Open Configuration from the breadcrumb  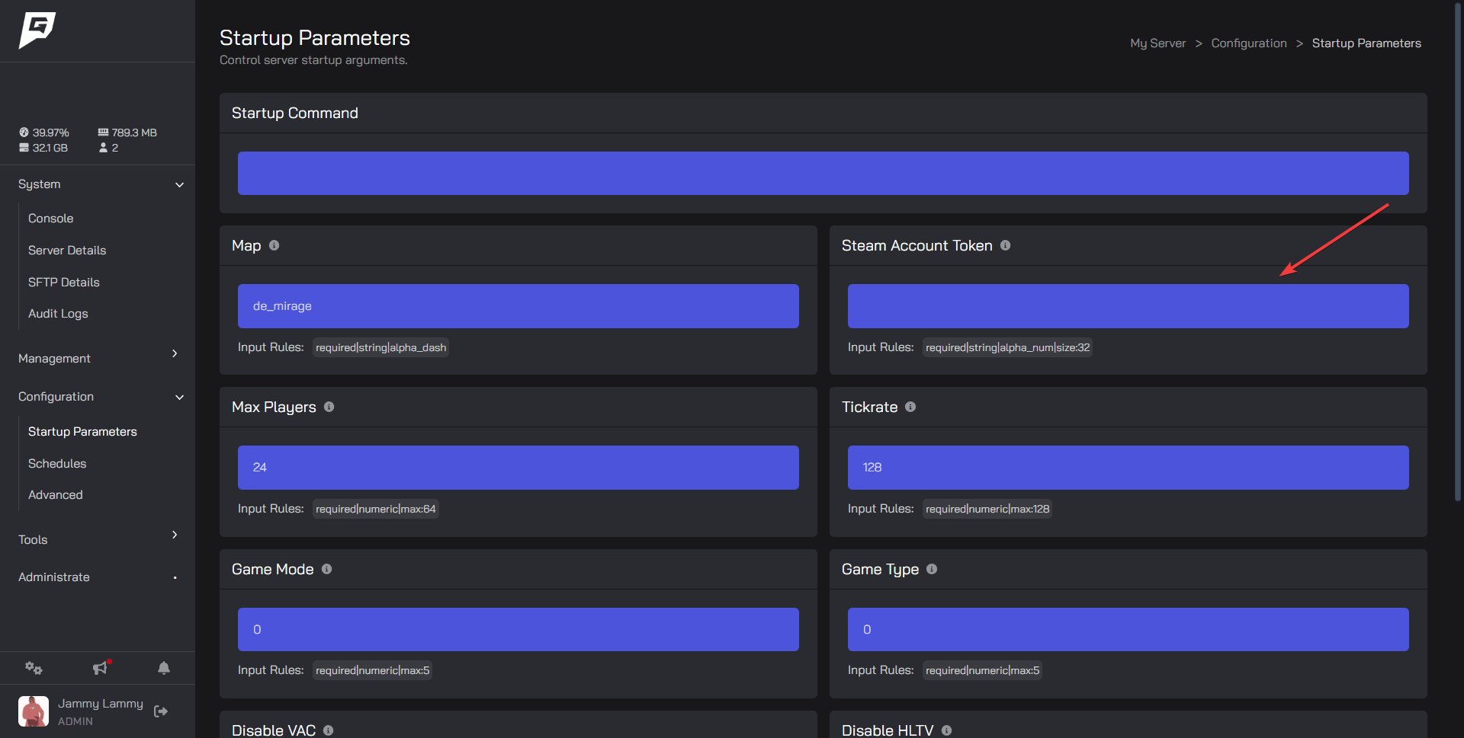[1248, 43]
